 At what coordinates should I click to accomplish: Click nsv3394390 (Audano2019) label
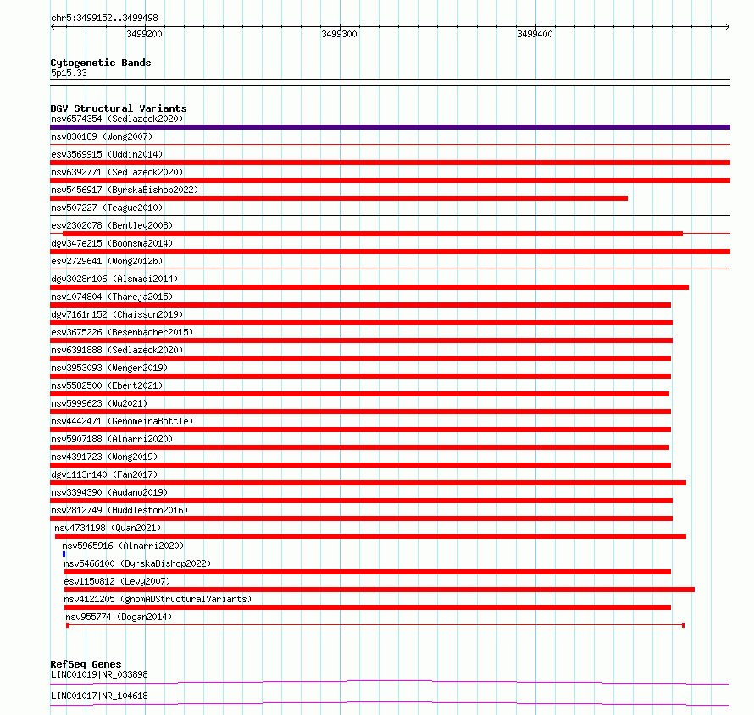pyautogui.click(x=109, y=492)
